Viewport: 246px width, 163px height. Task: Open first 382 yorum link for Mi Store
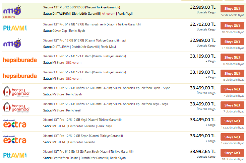pos(74,63)
